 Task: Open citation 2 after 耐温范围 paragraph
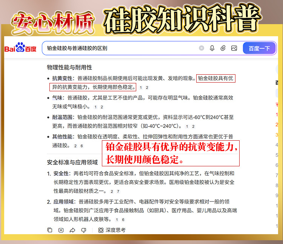tap(193, 126)
